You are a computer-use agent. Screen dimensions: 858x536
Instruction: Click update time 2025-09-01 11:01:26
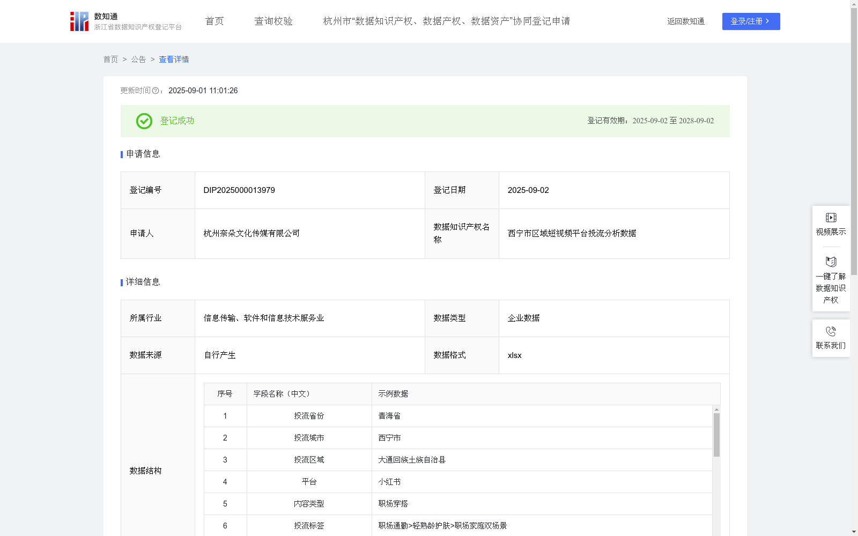tap(203, 91)
